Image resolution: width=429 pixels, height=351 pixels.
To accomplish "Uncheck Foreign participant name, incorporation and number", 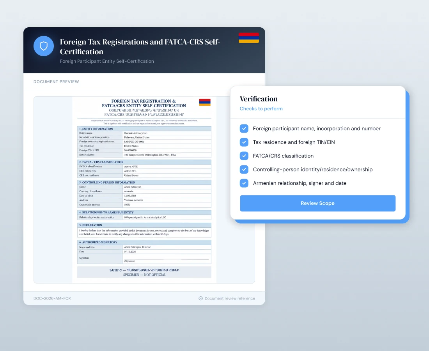I will tap(244, 129).
